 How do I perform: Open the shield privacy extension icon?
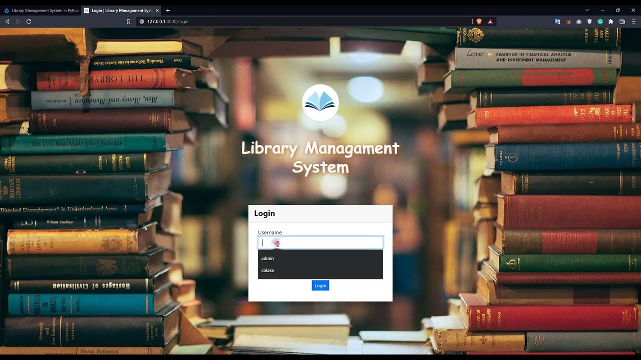point(589,21)
